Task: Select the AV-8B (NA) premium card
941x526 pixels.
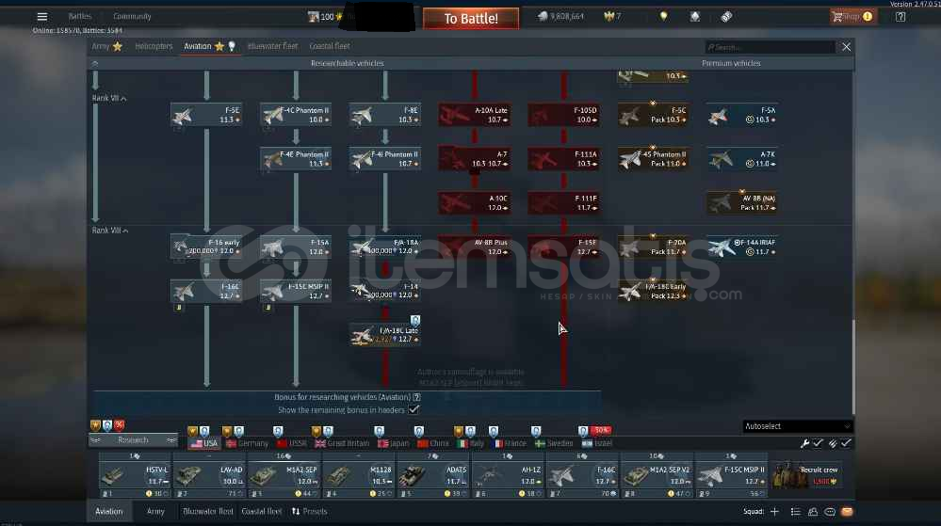Action: pos(742,202)
